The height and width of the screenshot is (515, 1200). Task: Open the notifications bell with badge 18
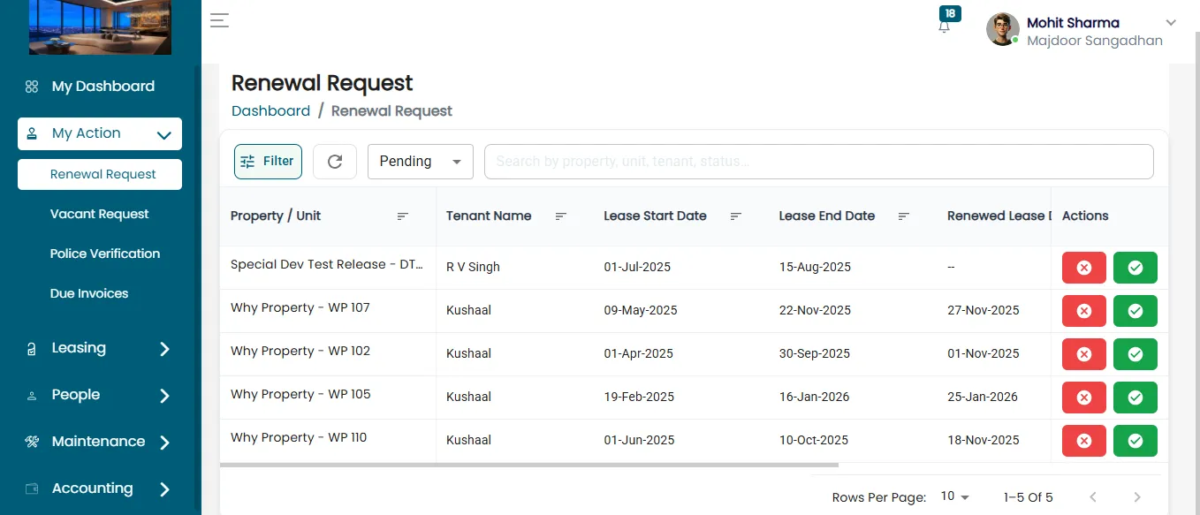pyautogui.click(x=945, y=25)
